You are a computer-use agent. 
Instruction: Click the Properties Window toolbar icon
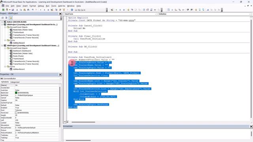coord(60,10)
